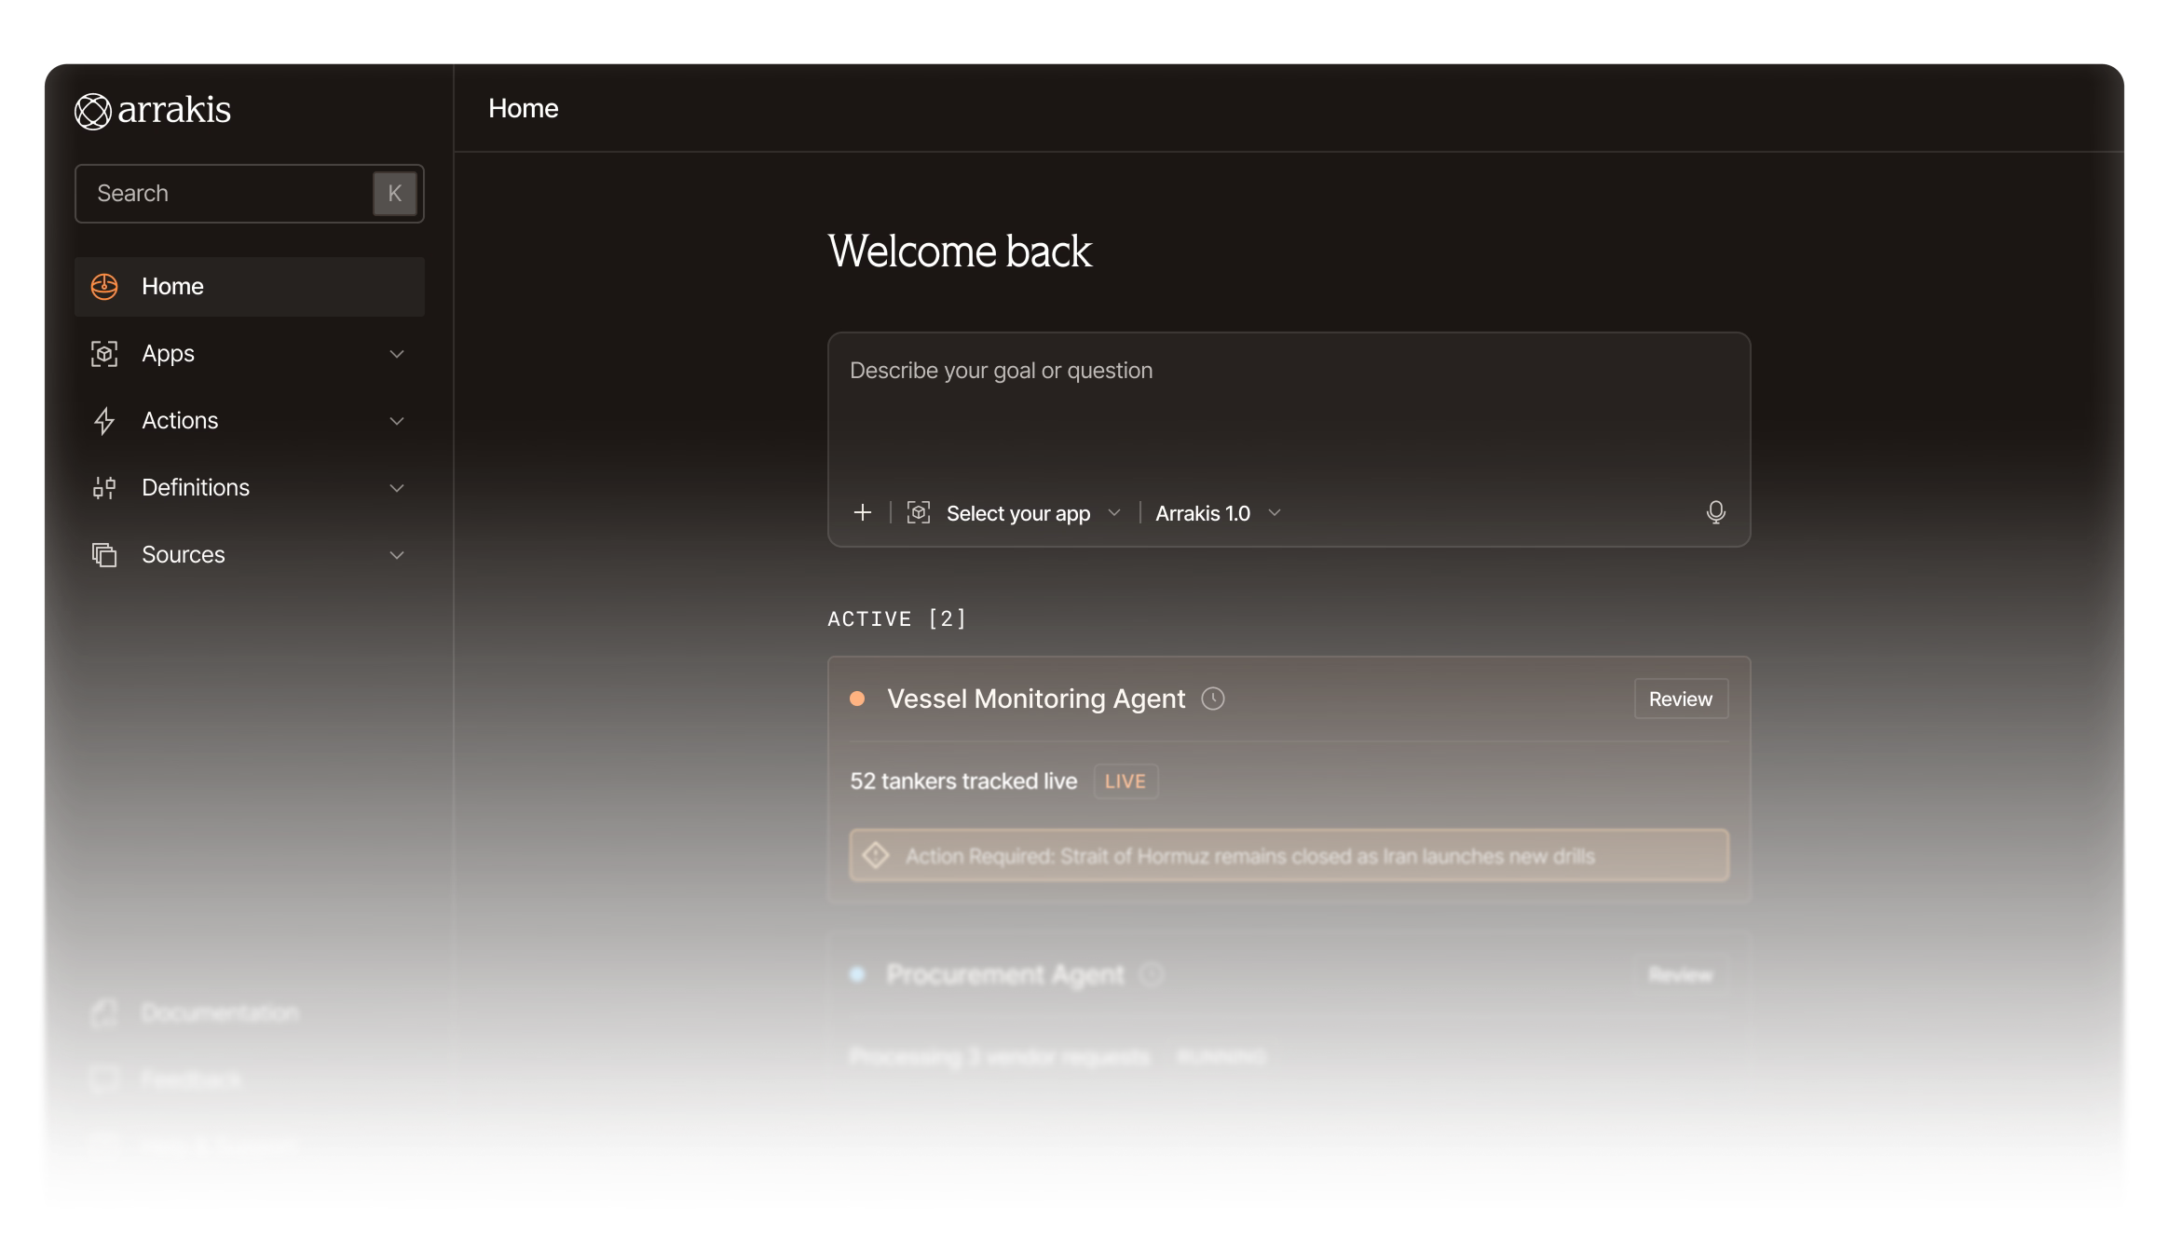The height and width of the screenshot is (1235, 2169).
Task: Open Actions in the sidebar
Action: pyautogui.click(x=249, y=421)
